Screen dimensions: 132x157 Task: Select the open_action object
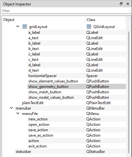(x=39, y=125)
